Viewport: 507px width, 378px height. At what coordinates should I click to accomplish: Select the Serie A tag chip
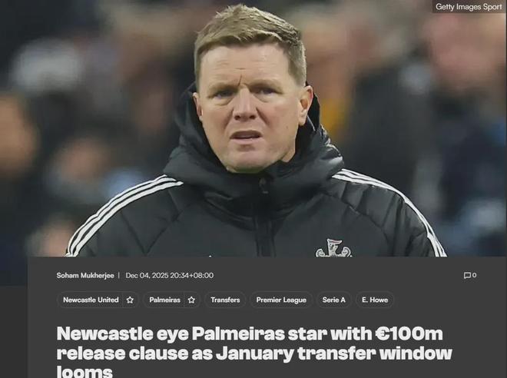click(333, 300)
